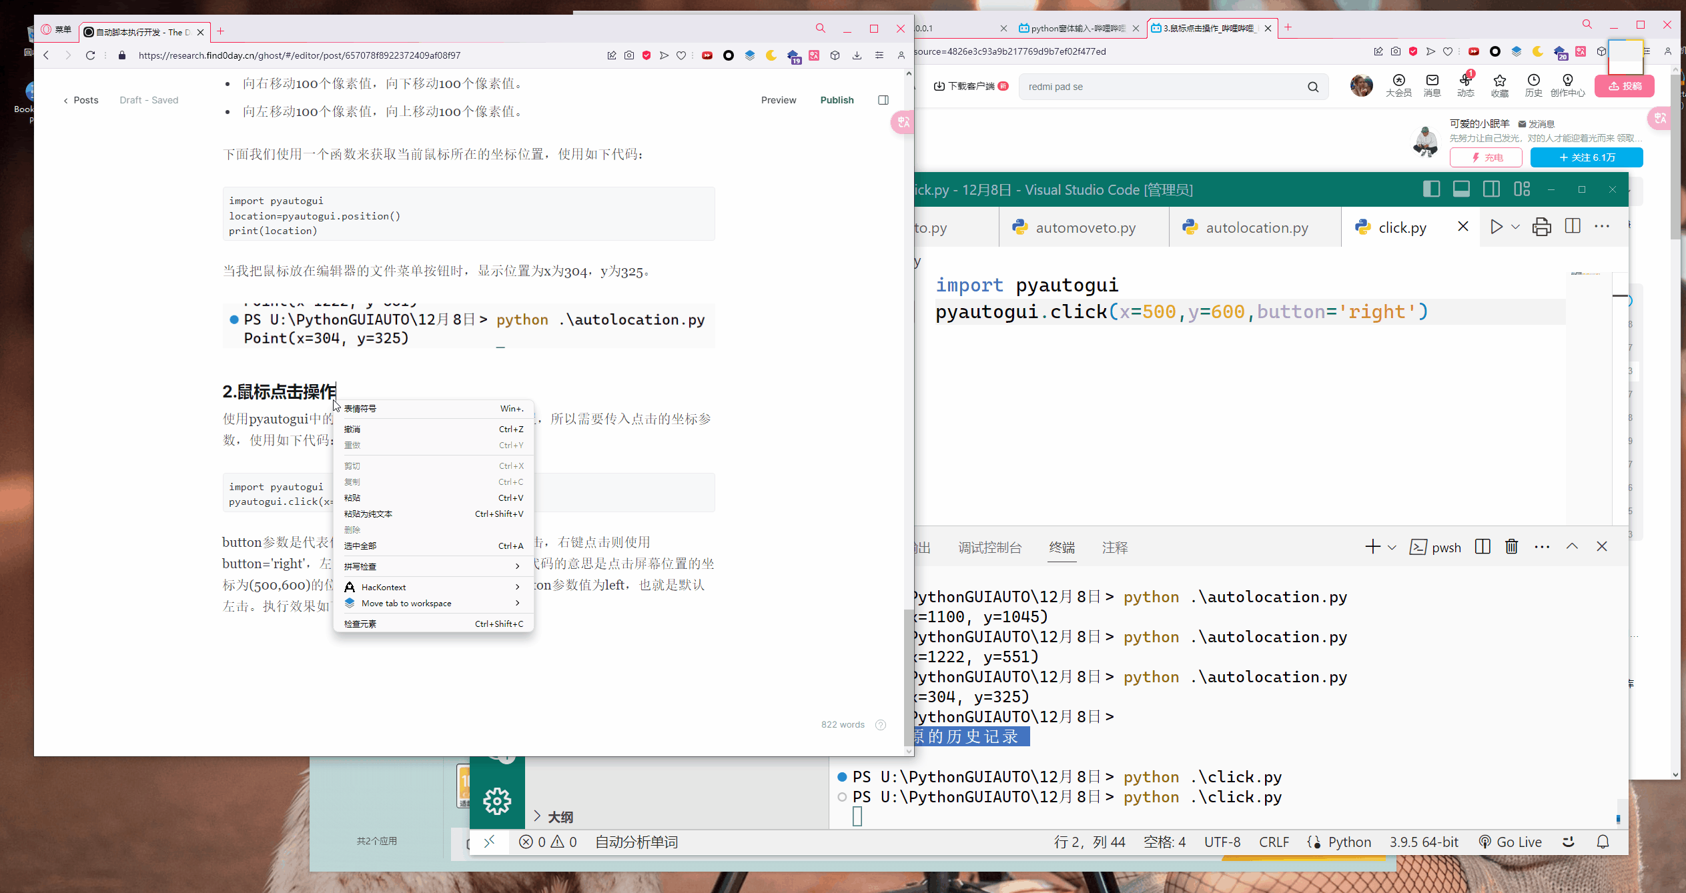This screenshot has height=893, width=1686.
Task: Open Bilibili 消息 messages icon
Action: tap(1432, 85)
